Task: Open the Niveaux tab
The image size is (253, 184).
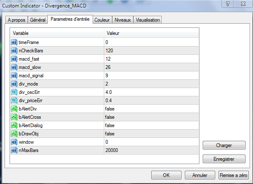Action: coord(123,20)
